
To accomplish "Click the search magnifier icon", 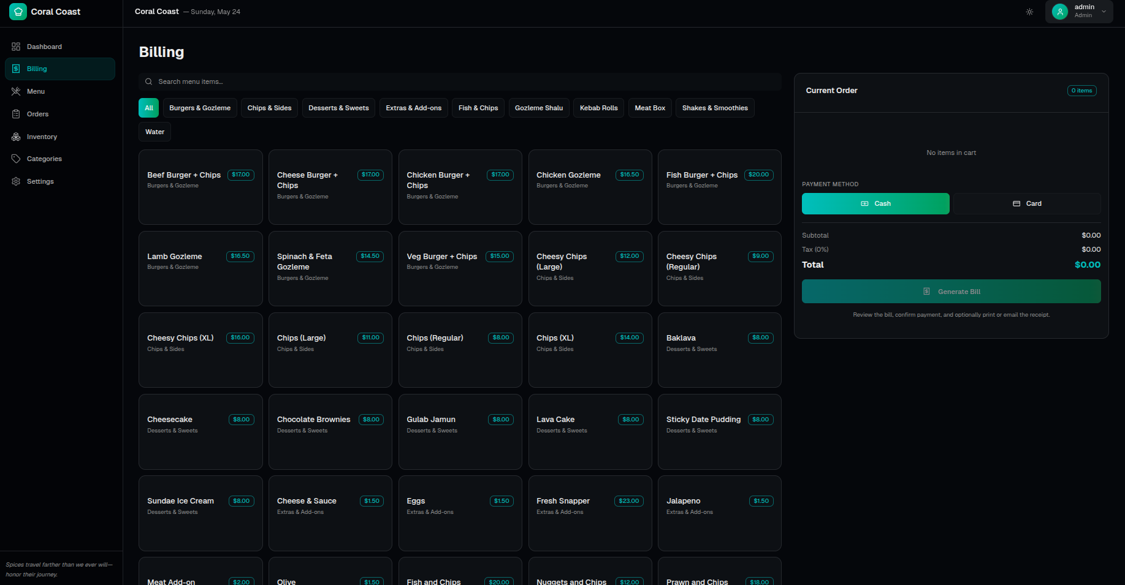I will coord(148,81).
